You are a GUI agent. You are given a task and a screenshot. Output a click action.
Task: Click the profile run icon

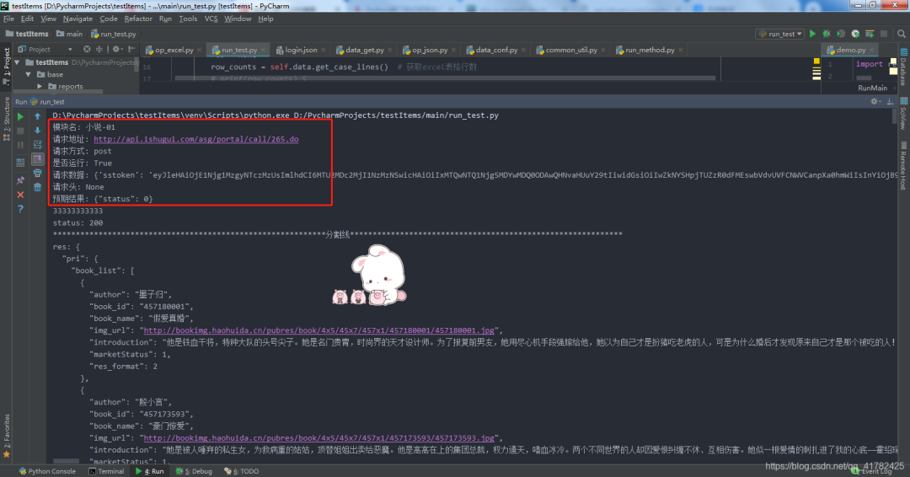tap(855, 34)
